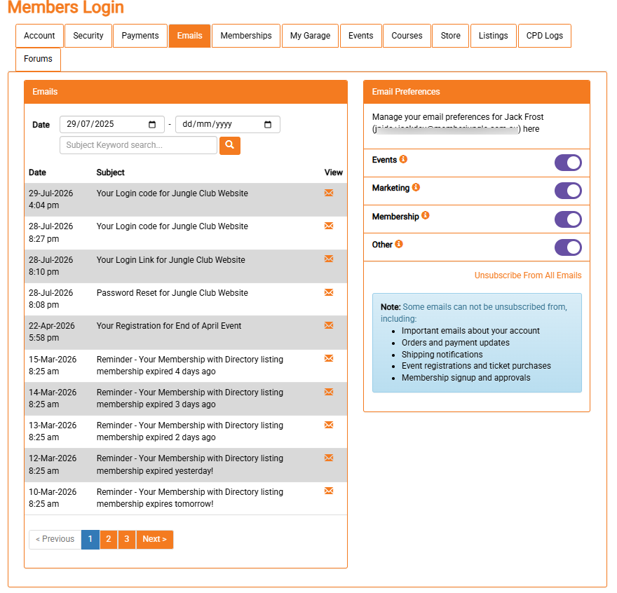Click the Next > pagination button

pyautogui.click(x=155, y=539)
